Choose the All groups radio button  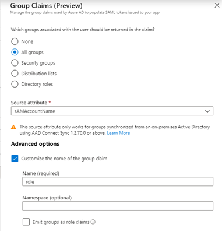[15, 52]
